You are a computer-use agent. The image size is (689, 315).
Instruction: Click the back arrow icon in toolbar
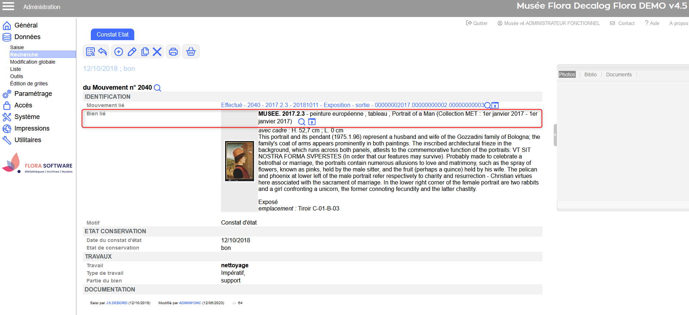[103, 52]
